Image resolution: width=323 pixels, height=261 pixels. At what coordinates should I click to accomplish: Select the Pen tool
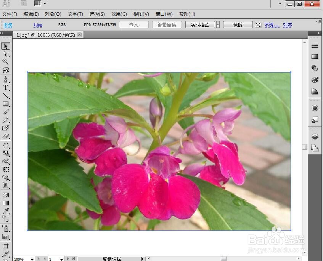(x=6, y=79)
